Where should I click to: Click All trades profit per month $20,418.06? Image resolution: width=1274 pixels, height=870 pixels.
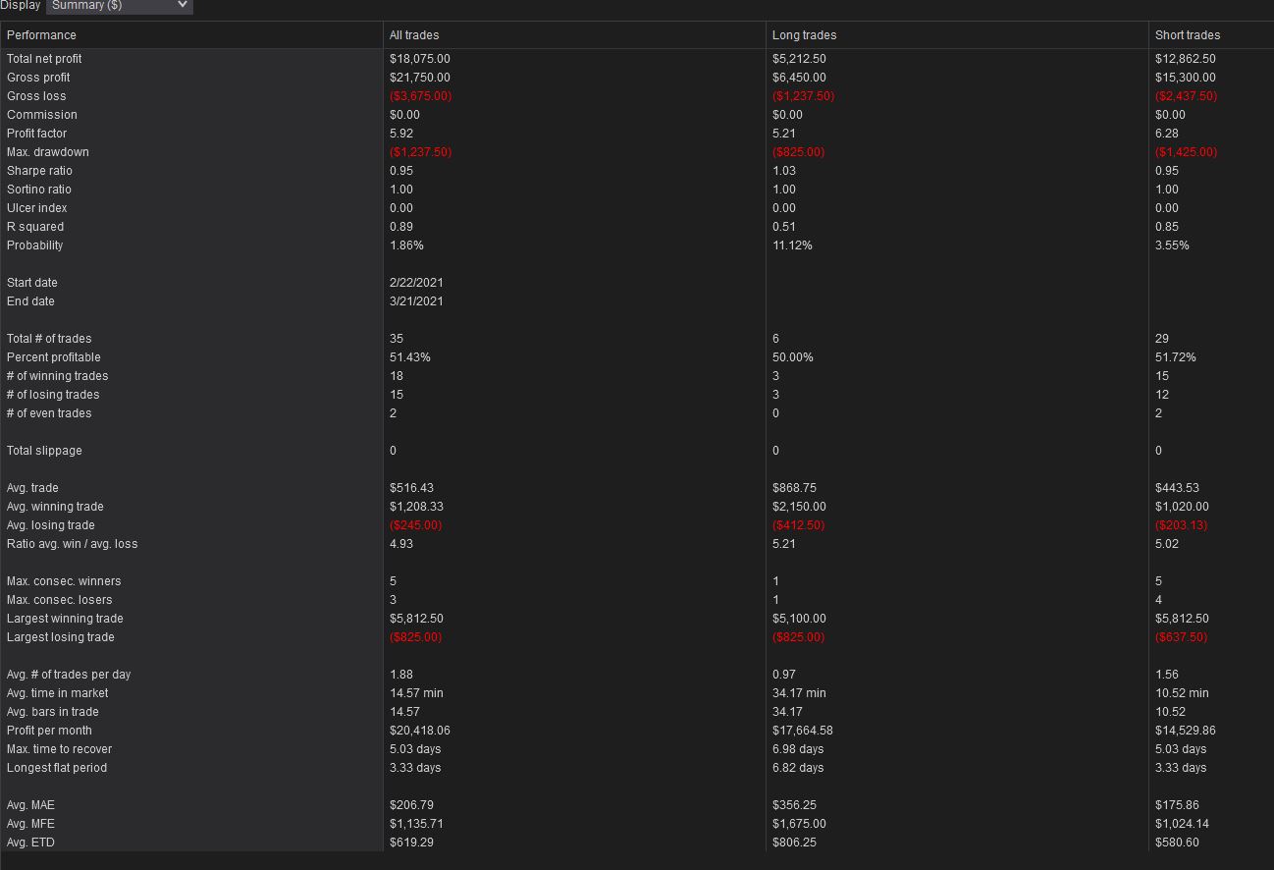420,731
